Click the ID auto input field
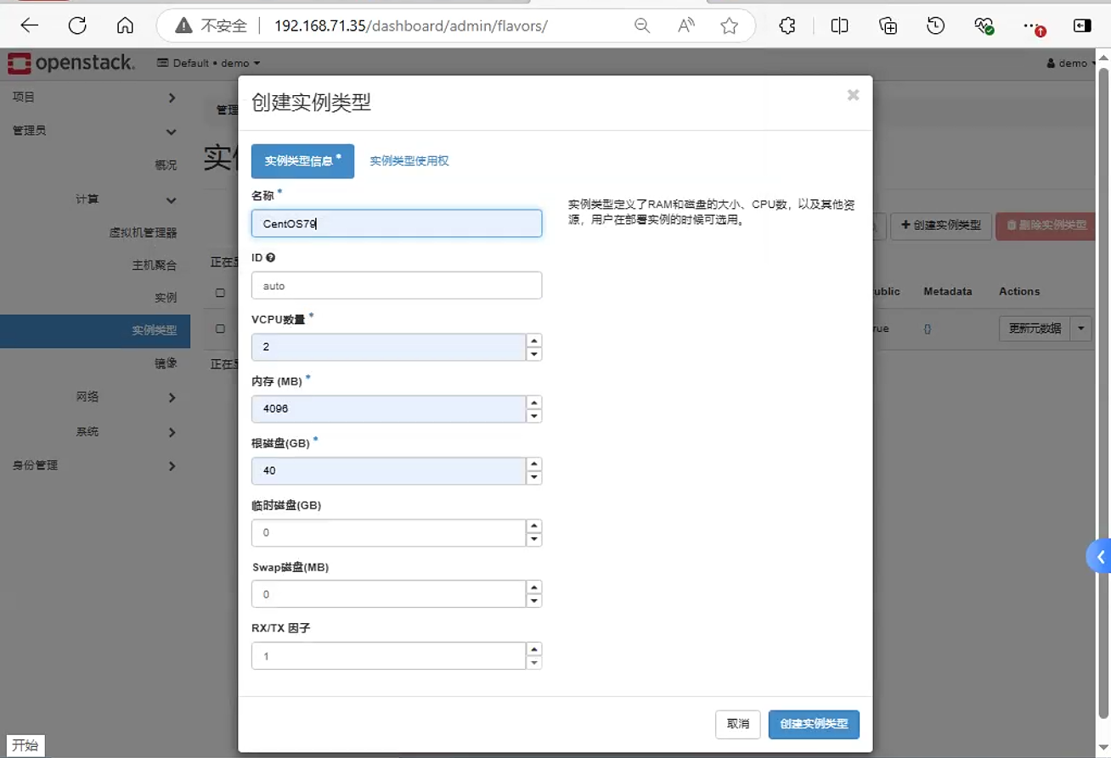This screenshot has height=758, width=1111. [x=397, y=285]
